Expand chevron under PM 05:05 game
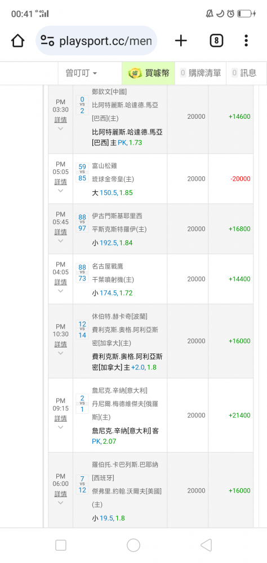Viewport: 267px width, 563px height. click(x=60, y=191)
